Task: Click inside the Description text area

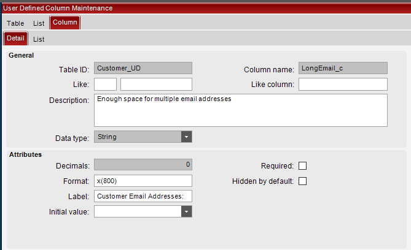Action: click(x=240, y=110)
